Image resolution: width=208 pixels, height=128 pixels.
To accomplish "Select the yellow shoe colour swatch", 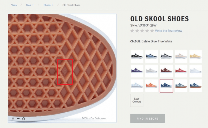I will point(196,56).
